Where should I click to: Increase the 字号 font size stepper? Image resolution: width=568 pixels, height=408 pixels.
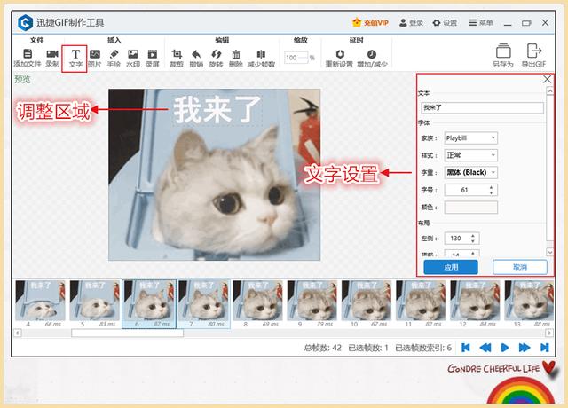pyautogui.click(x=491, y=187)
